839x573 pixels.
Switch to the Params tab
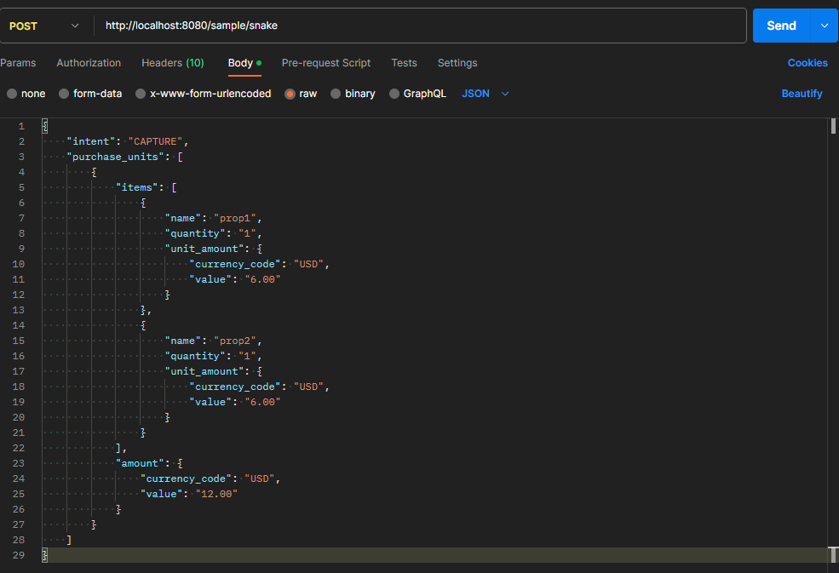point(18,63)
